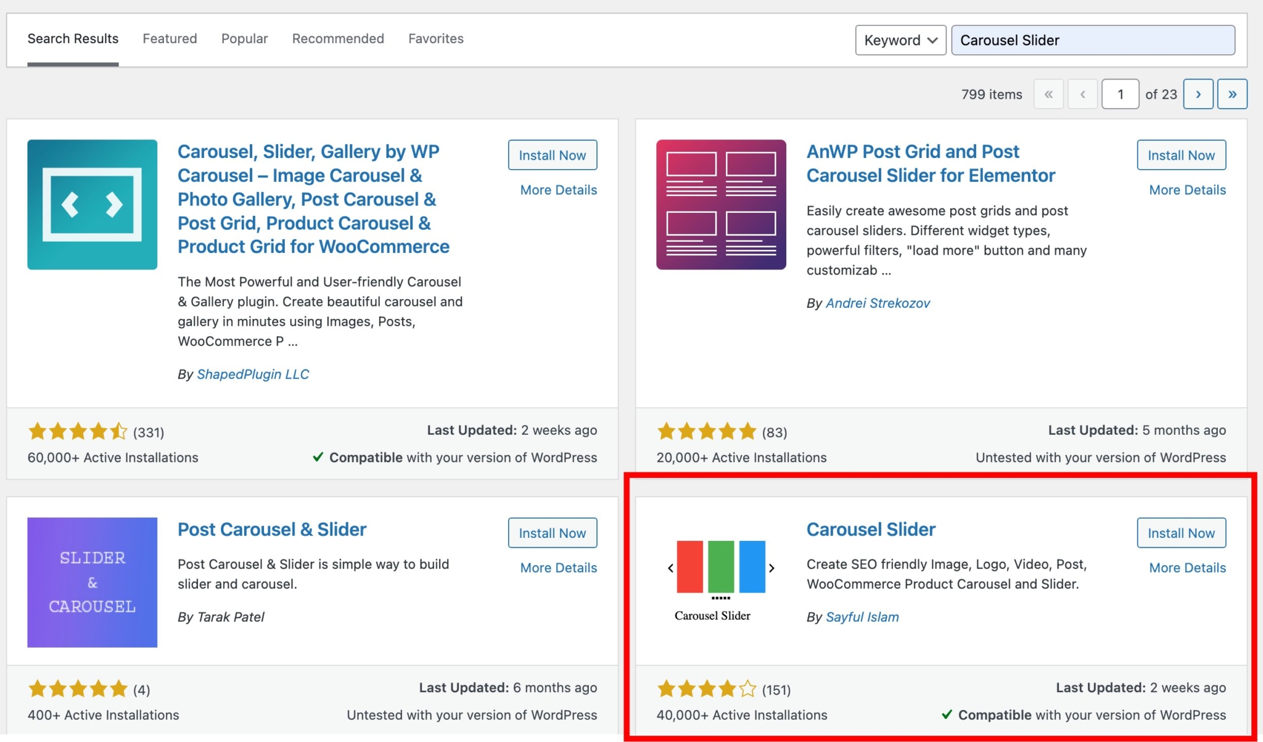This screenshot has width=1263, height=742.
Task: Open More Details for Carousel Slider by Sayful Islam
Action: coord(1188,568)
